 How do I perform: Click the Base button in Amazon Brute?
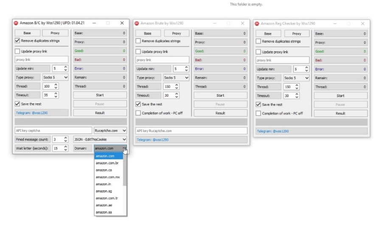click(x=147, y=33)
